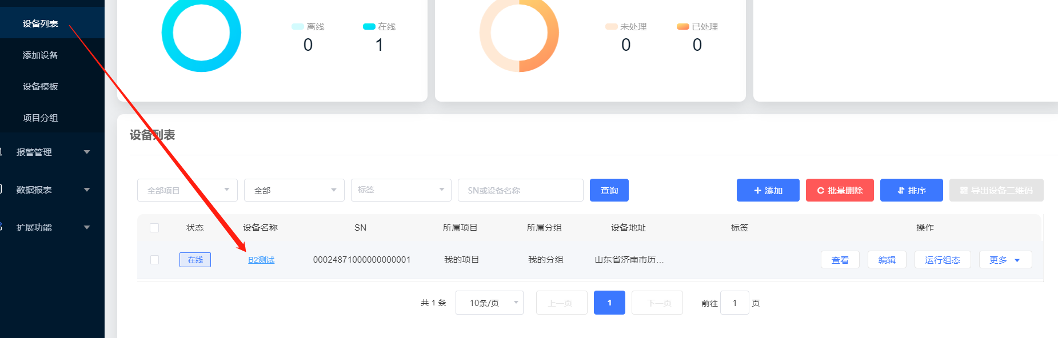Open the B2测试 device name link
This screenshot has width=1058, height=338.
pyautogui.click(x=261, y=260)
